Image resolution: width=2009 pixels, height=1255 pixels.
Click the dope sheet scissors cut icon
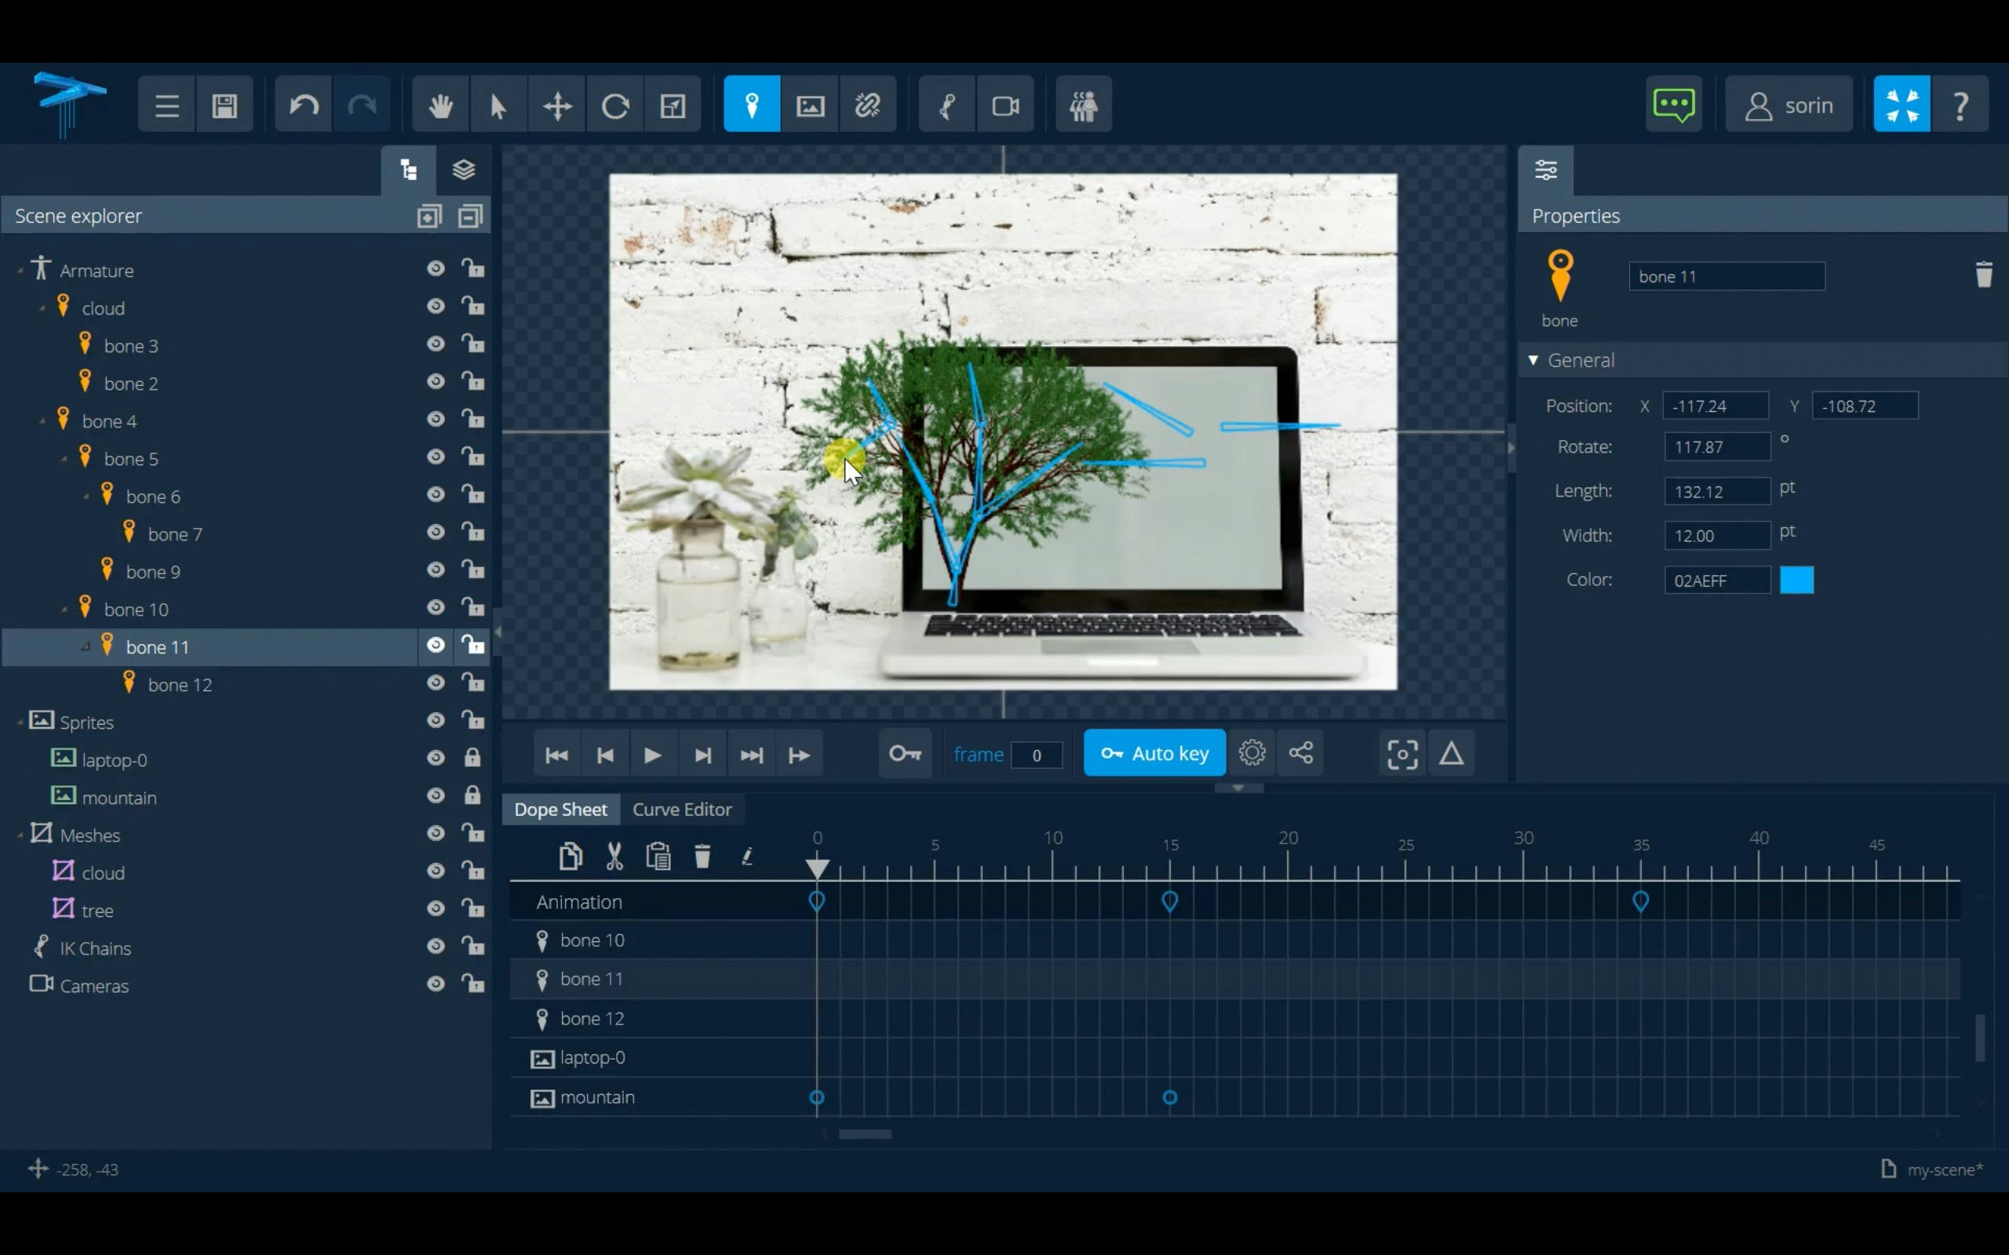pyautogui.click(x=614, y=856)
